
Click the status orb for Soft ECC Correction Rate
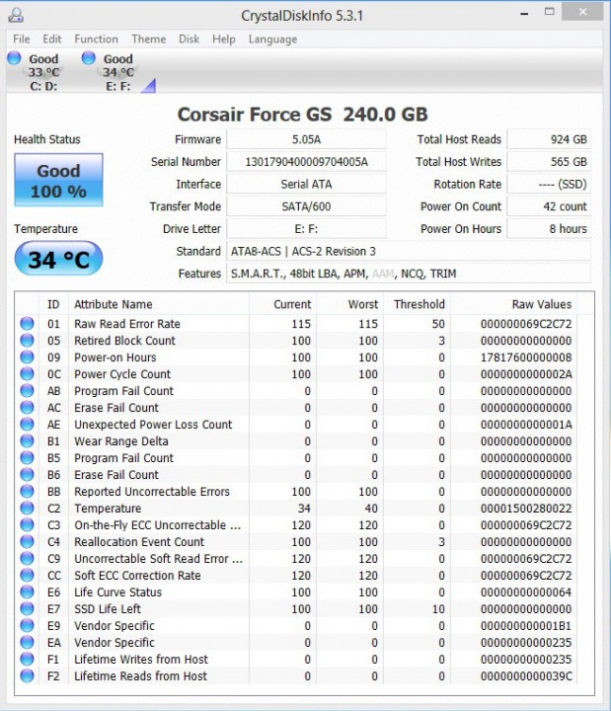tap(28, 575)
